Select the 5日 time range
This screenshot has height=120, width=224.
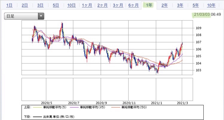[x=56, y=5]
